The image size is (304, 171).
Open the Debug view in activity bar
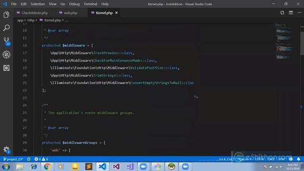[x=6, y=55]
